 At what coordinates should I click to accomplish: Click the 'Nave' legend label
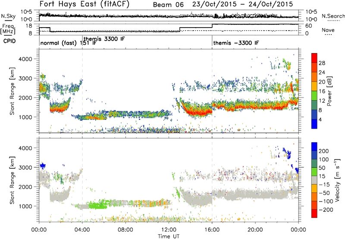[328, 30]
